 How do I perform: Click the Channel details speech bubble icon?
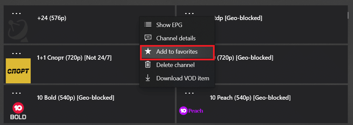click(x=148, y=38)
